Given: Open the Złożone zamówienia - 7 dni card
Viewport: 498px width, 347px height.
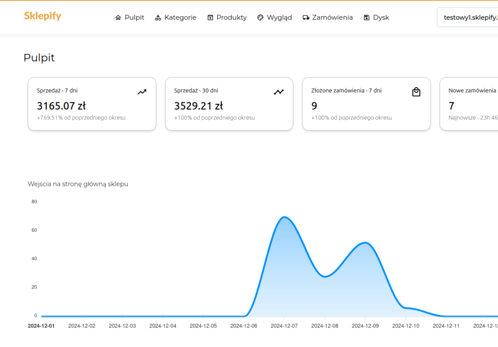Looking at the screenshot, I should 366,104.
